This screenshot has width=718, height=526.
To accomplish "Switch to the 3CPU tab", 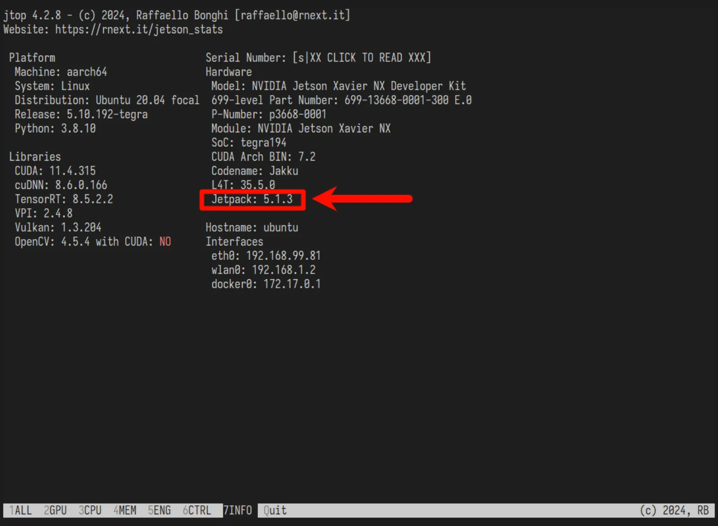I will click(89, 510).
